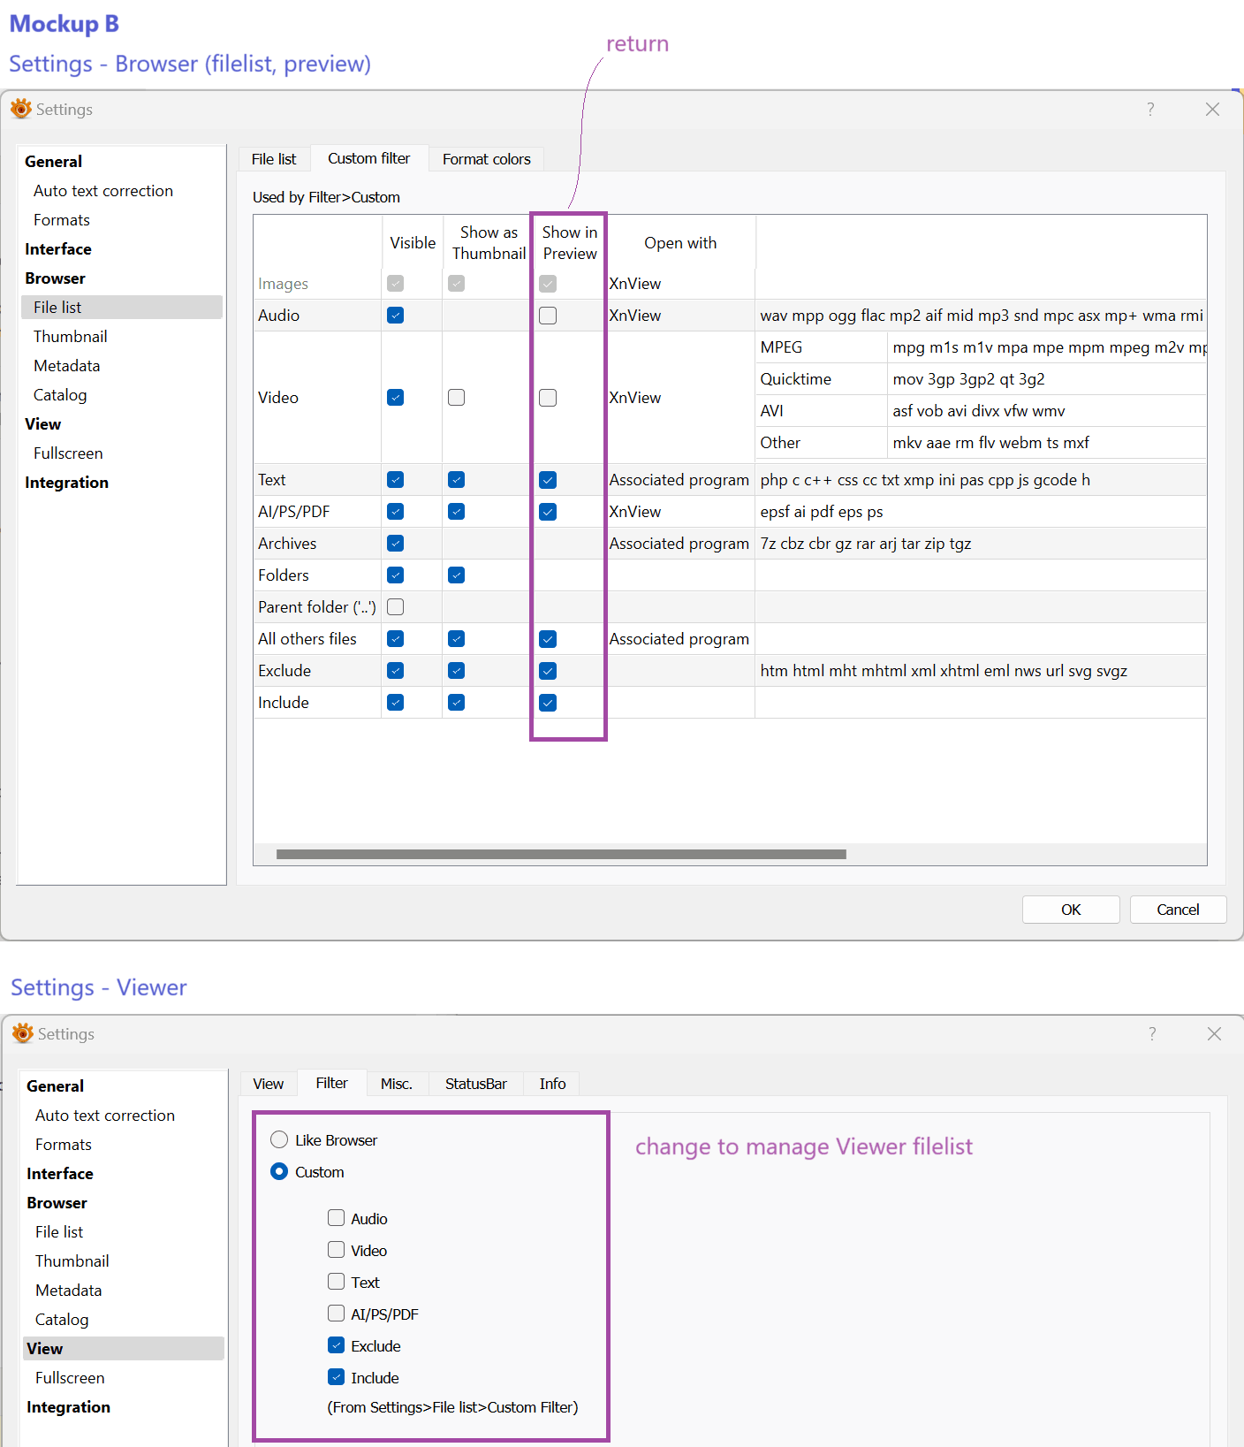1244x1447 pixels.
Task: Click the Text row's Associated program cell
Action: pos(679,480)
